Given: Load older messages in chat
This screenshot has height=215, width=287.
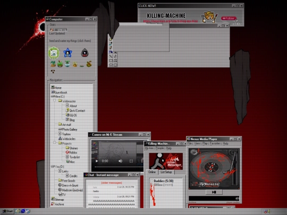Looking at the screenshot, I should point(112,183).
